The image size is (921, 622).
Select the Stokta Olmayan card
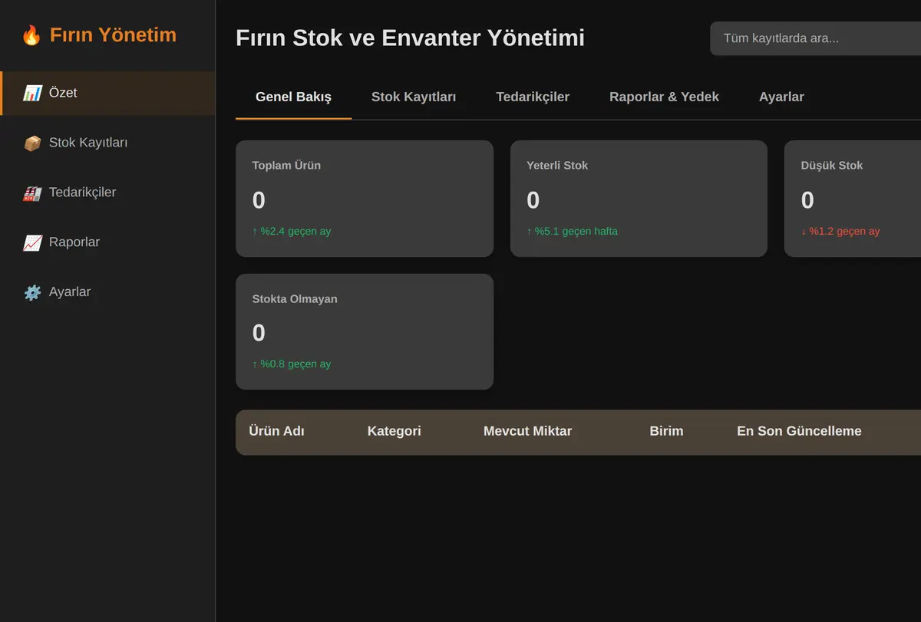tap(365, 331)
